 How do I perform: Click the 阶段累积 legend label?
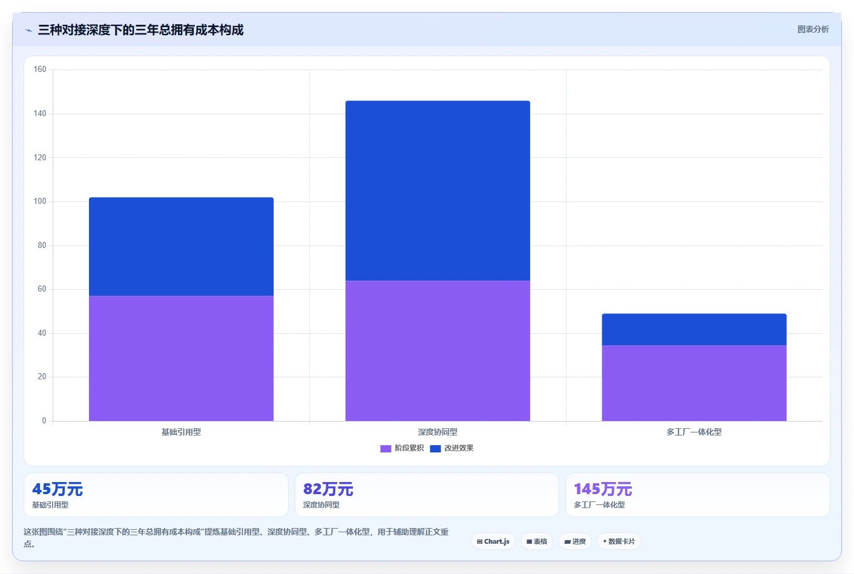click(x=409, y=448)
